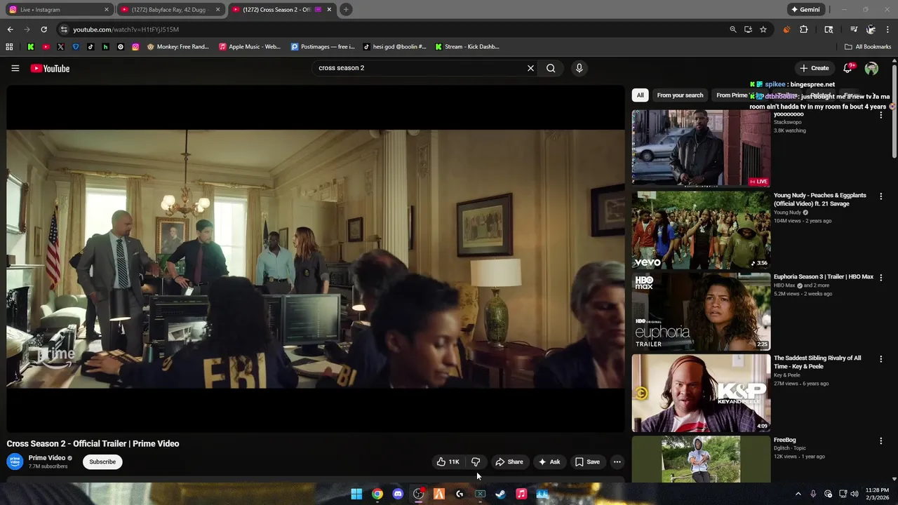Open the X (Twitter) bookmark icon
This screenshot has height=505, width=898.
60,47
